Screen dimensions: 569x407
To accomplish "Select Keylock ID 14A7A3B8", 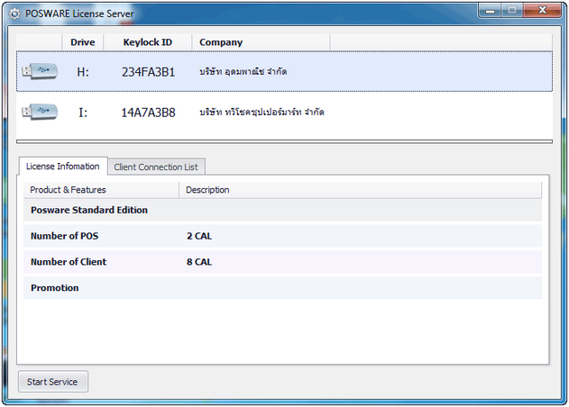I will click(x=148, y=113).
